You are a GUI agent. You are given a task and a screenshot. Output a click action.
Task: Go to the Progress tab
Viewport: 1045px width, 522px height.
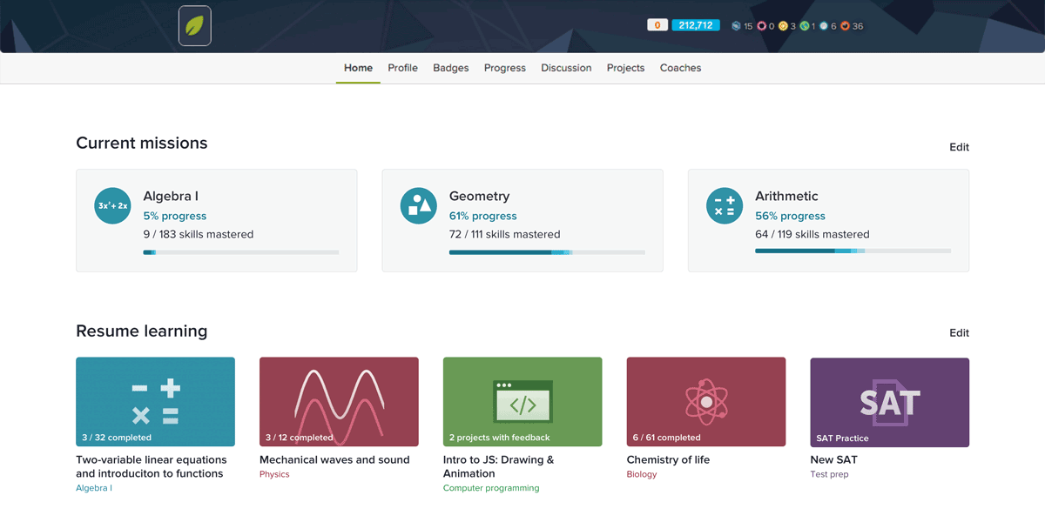[505, 68]
